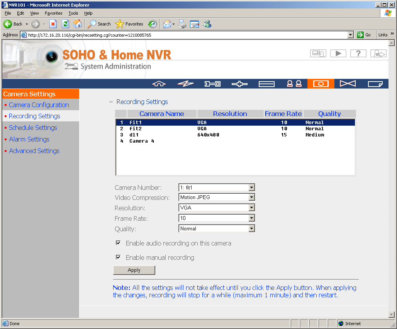Collapse the Recording Settings section minus sign

(x=111, y=102)
